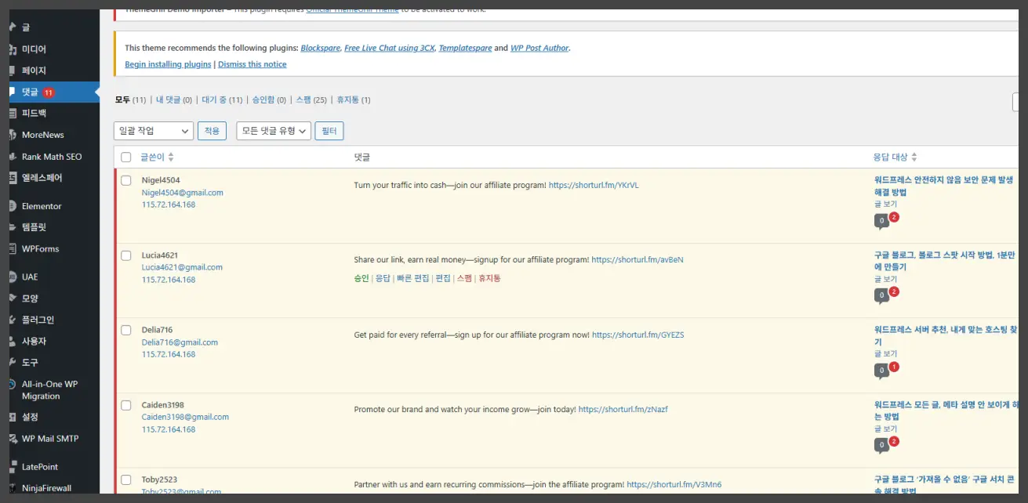Select the checkbox for Caiden3198's comment
The width and height of the screenshot is (1028, 503).
coord(126,405)
